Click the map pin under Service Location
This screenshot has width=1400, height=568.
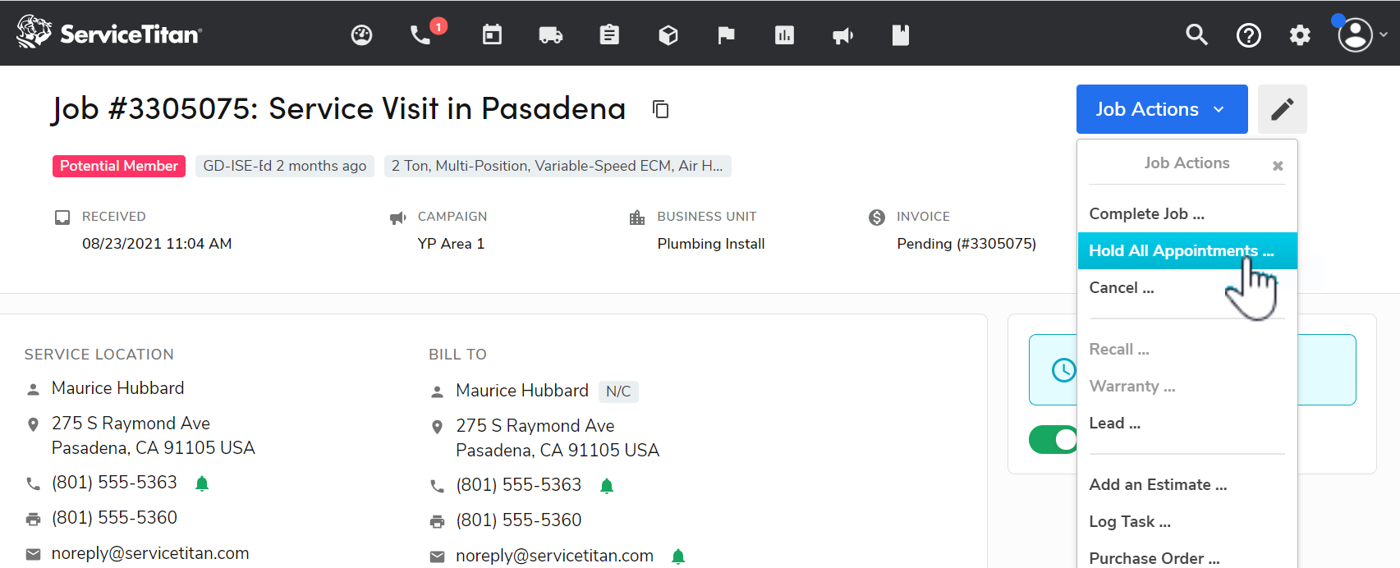pos(33,424)
